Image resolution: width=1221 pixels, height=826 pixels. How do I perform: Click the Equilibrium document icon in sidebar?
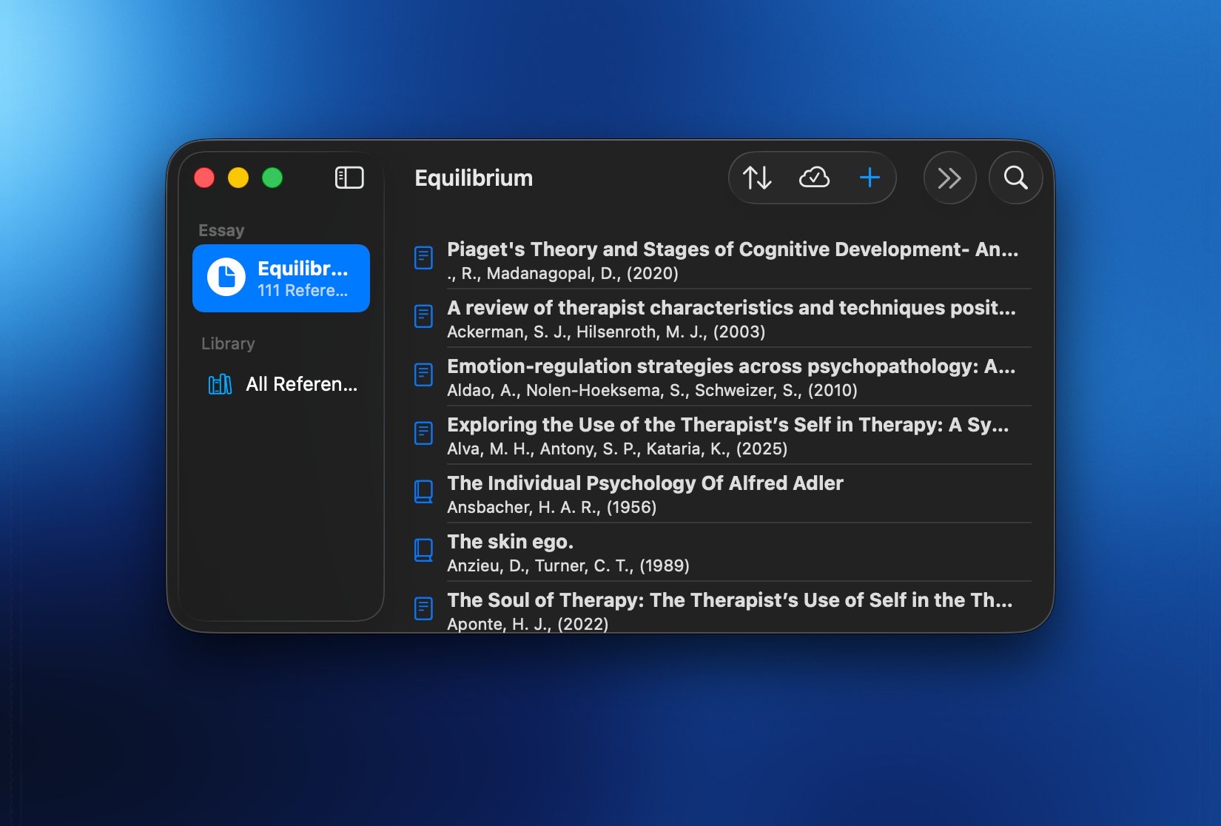click(226, 278)
